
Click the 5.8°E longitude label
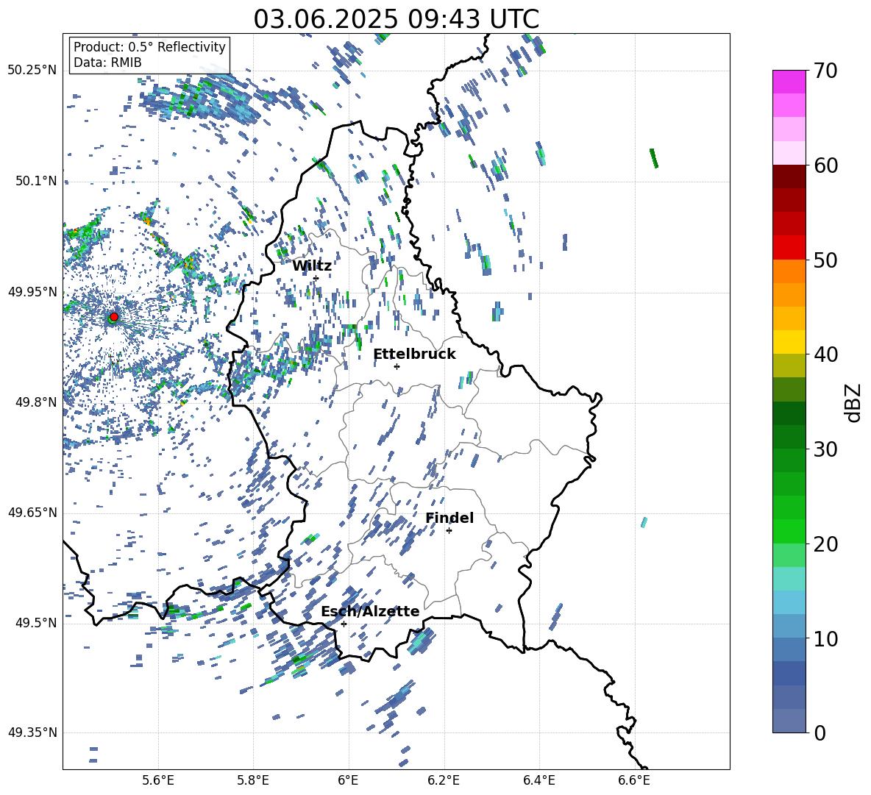253,780
